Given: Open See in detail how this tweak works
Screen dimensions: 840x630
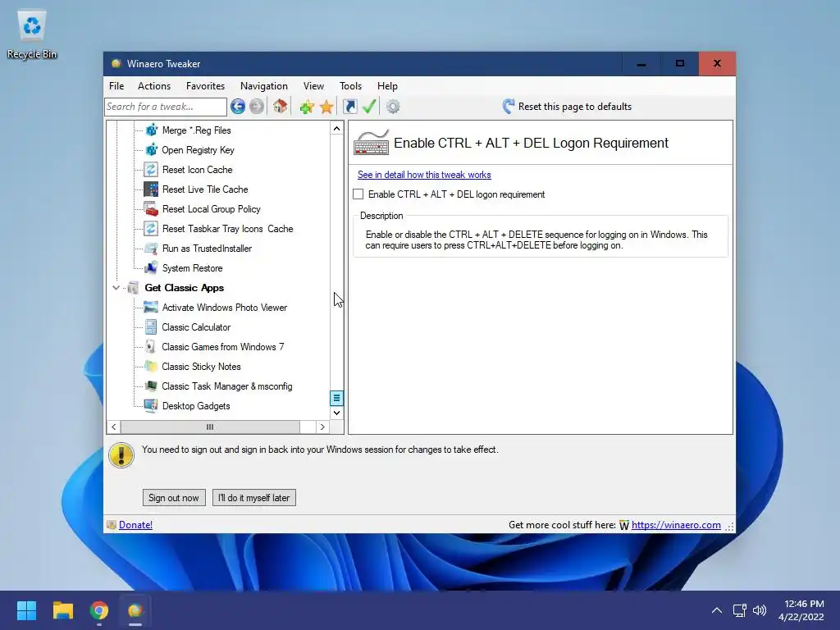Looking at the screenshot, I should 424,175.
